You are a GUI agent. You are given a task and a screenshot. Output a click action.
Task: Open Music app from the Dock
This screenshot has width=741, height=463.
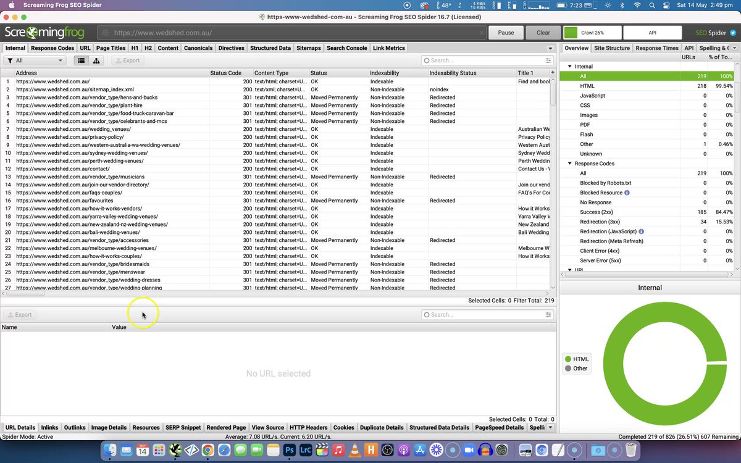[338, 451]
